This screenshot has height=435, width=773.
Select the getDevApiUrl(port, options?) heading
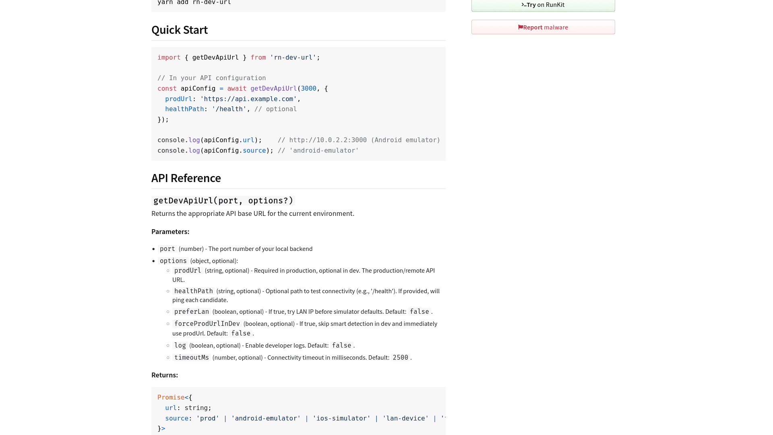coord(223,200)
